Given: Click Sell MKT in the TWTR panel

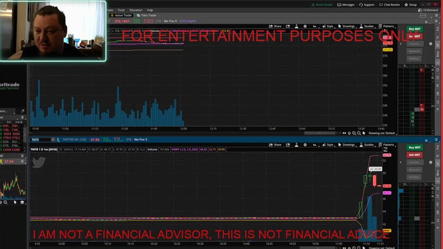Looking at the screenshot, I should click(x=415, y=155).
